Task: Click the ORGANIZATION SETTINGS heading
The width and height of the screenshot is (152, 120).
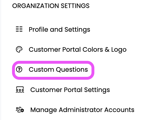Action: (x=51, y=6)
